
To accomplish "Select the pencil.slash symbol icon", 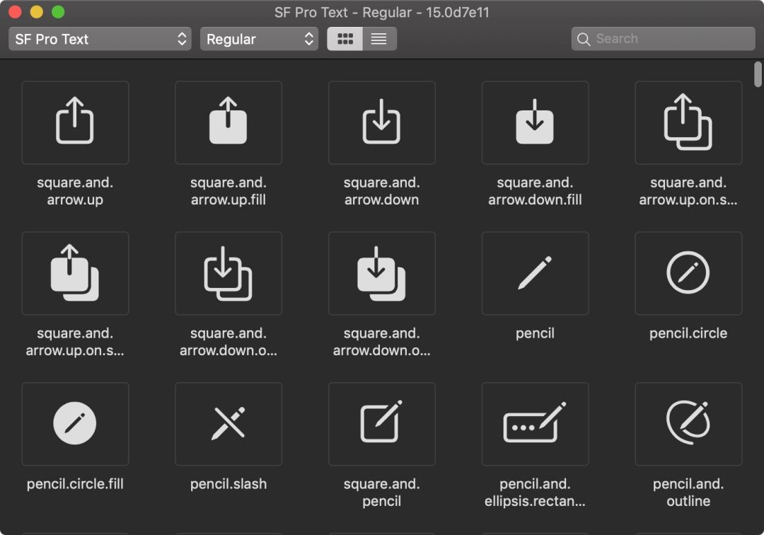I will coord(228,423).
